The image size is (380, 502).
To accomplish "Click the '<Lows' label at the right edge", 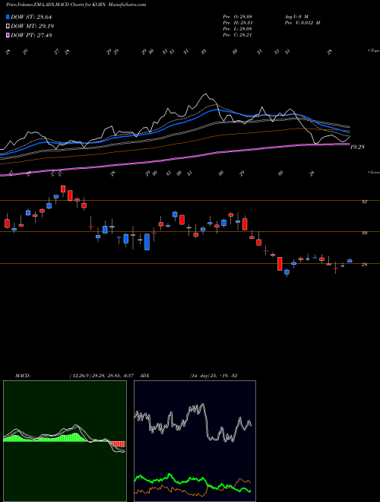I will click(373, 172).
